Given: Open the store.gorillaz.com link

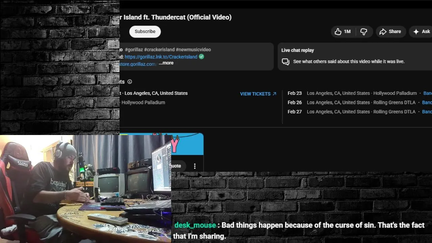Looking at the screenshot, I should tap(138, 64).
